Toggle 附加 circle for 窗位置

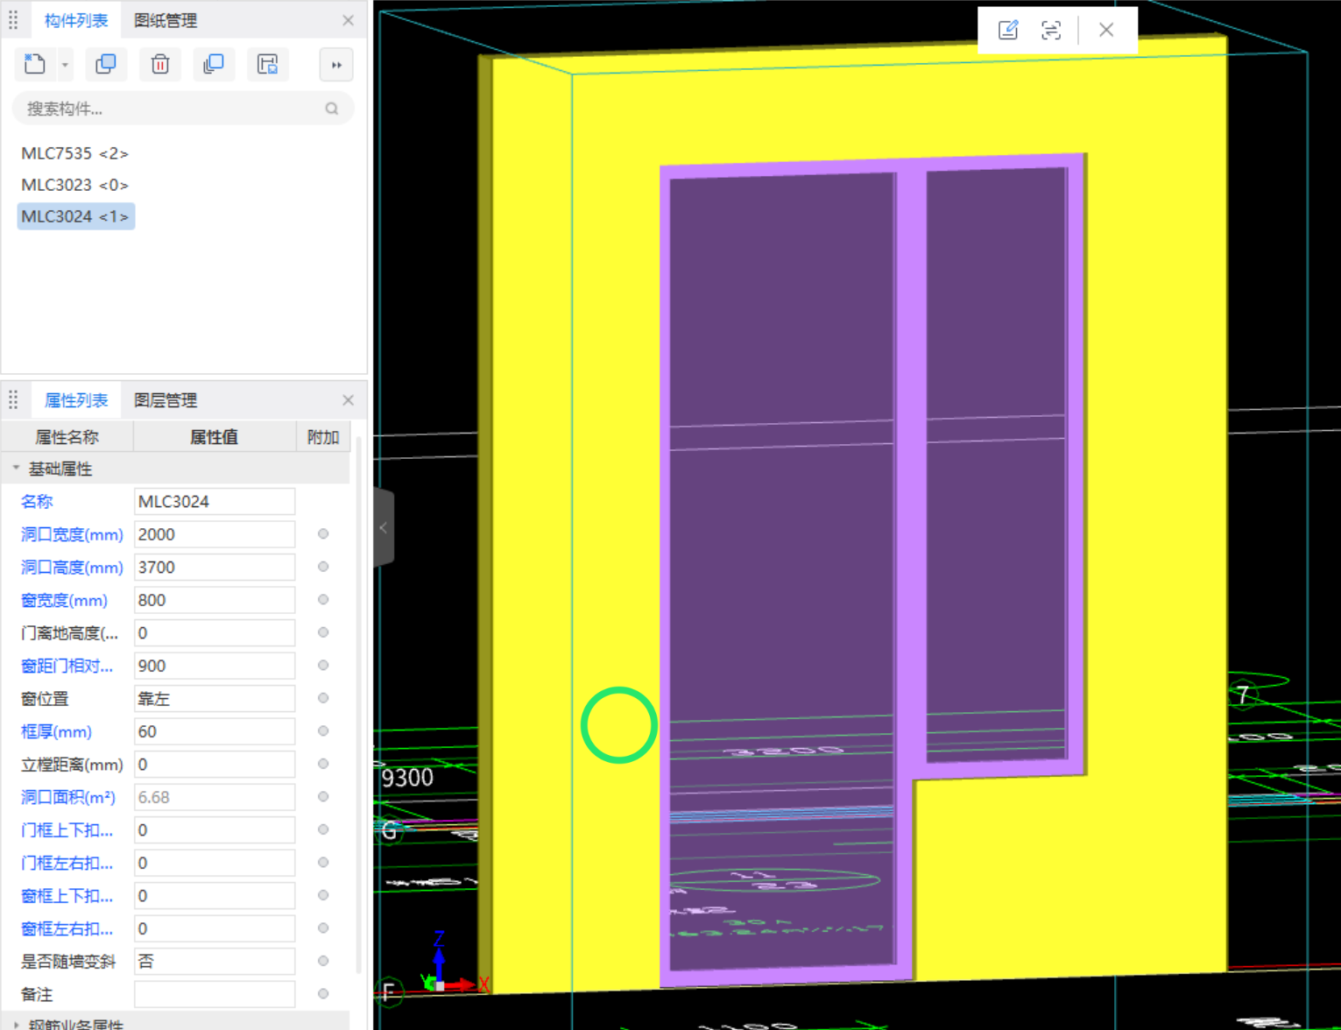(x=323, y=698)
